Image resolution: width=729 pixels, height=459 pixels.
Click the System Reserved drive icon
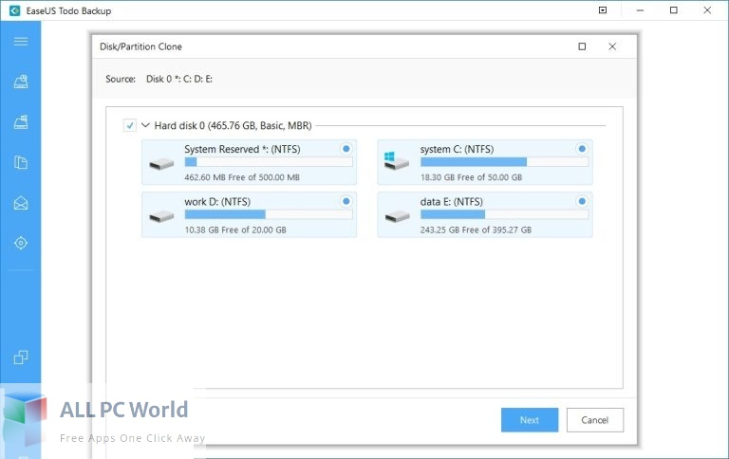tap(161, 164)
